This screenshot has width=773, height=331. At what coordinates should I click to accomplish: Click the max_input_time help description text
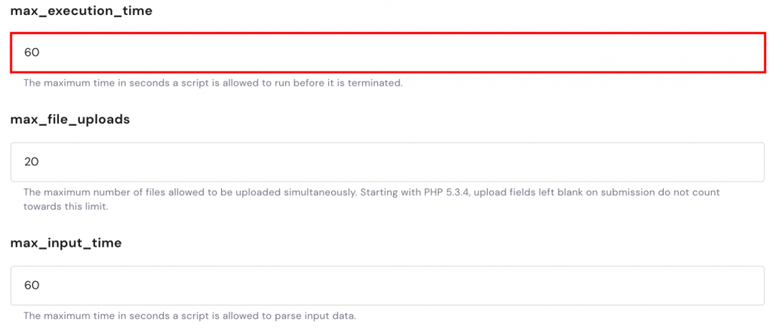(x=189, y=315)
